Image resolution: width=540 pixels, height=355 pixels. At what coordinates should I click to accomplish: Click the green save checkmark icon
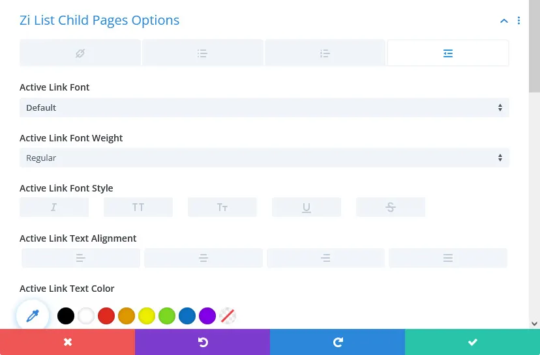click(472, 342)
